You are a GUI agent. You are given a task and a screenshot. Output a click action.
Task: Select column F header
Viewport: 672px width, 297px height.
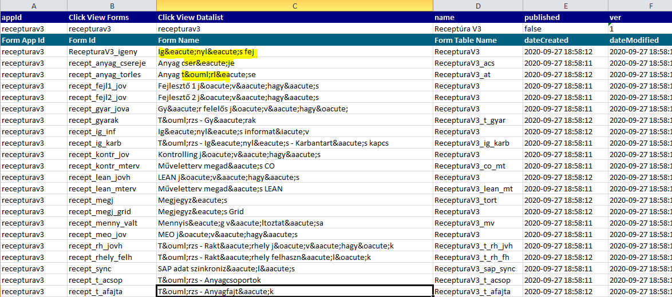639,6
